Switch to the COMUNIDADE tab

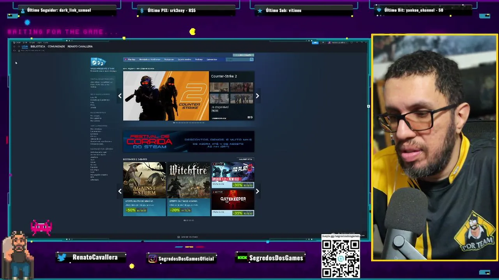coord(56,46)
